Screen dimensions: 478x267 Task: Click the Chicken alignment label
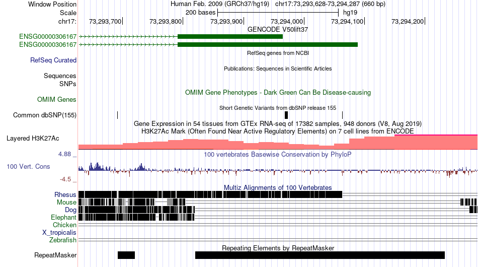pyautogui.click(x=64, y=225)
